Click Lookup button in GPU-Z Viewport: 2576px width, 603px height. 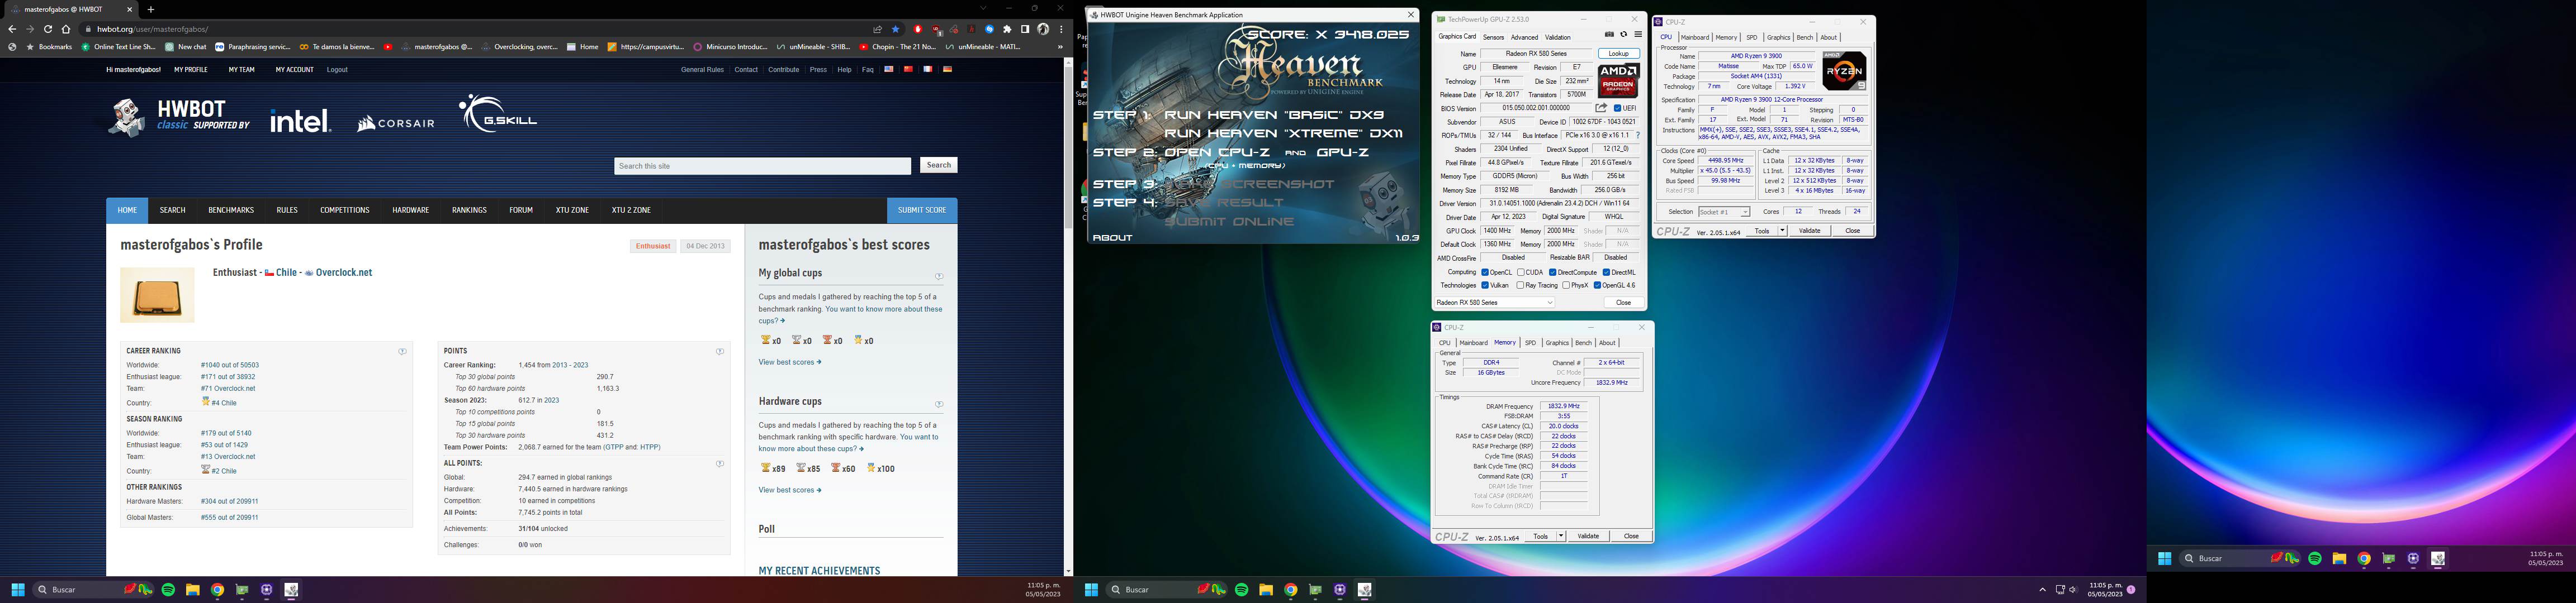(x=1619, y=54)
